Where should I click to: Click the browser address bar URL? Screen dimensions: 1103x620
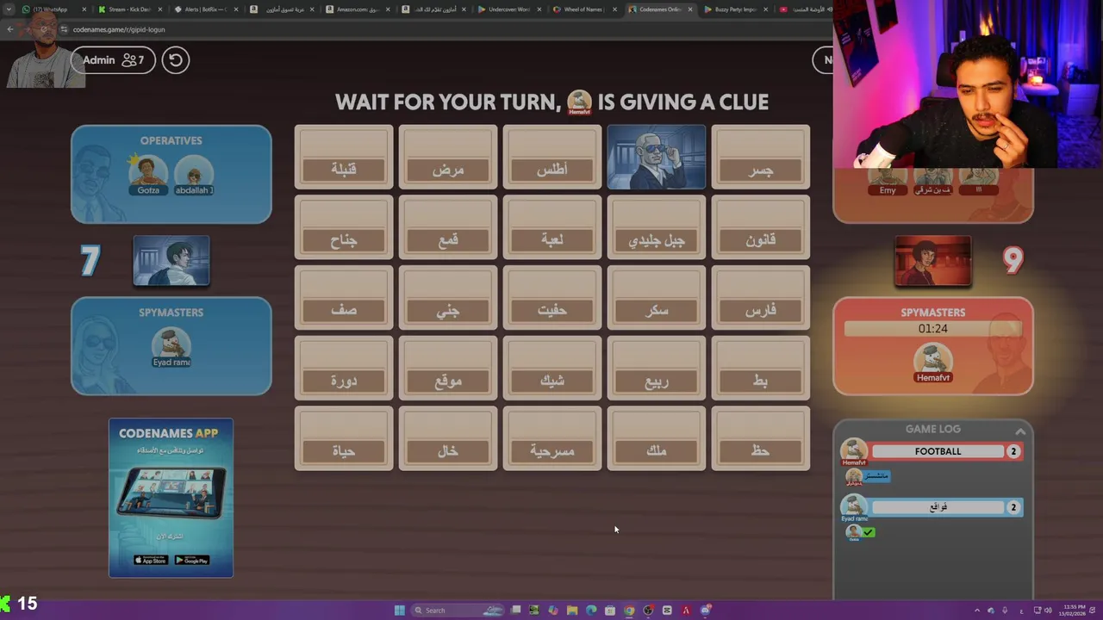[119, 29]
